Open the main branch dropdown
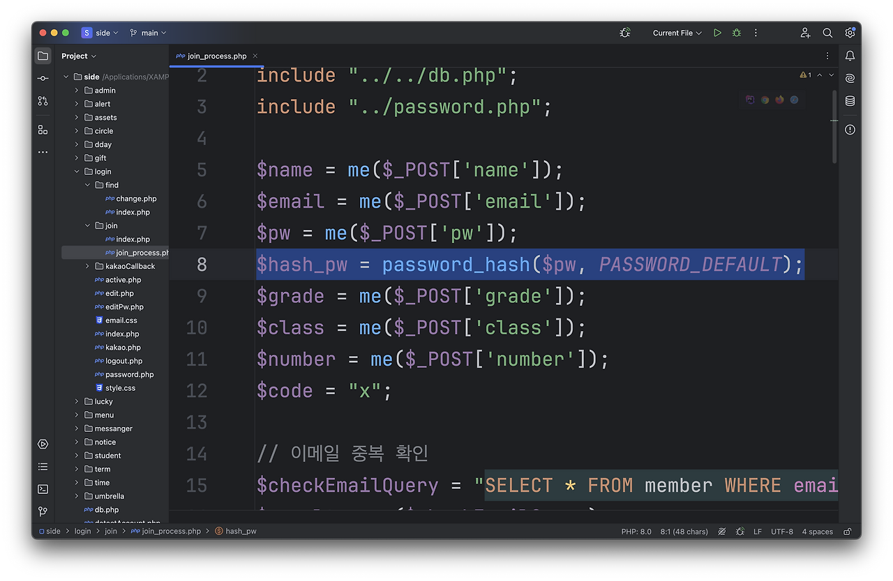Screen dimensions: 893x581 (x=149, y=33)
